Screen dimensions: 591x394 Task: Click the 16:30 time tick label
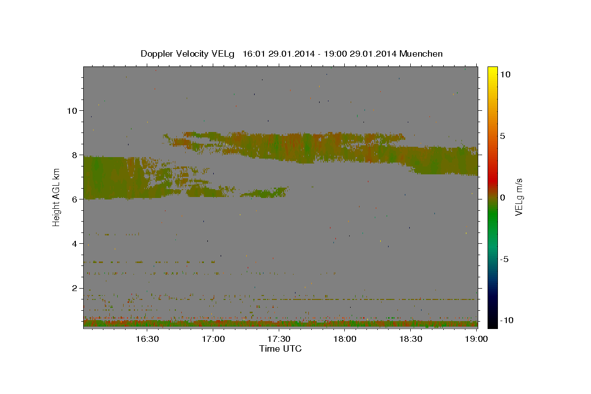pos(147,339)
